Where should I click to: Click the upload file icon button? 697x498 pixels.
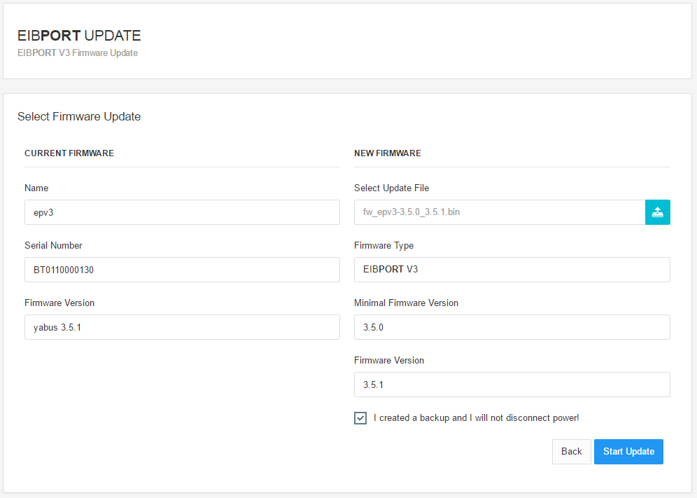(x=657, y=212)
